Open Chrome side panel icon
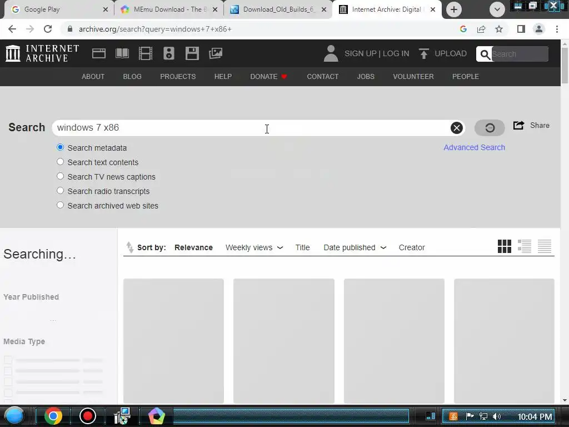This screenshot has width=569, height=427. 521,29
